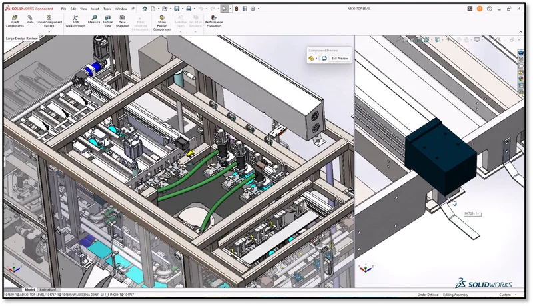This screenshot has height=306, width=533.
Task: Open the dropdown beside the Component Preview icon
Action: pos(317,59)
